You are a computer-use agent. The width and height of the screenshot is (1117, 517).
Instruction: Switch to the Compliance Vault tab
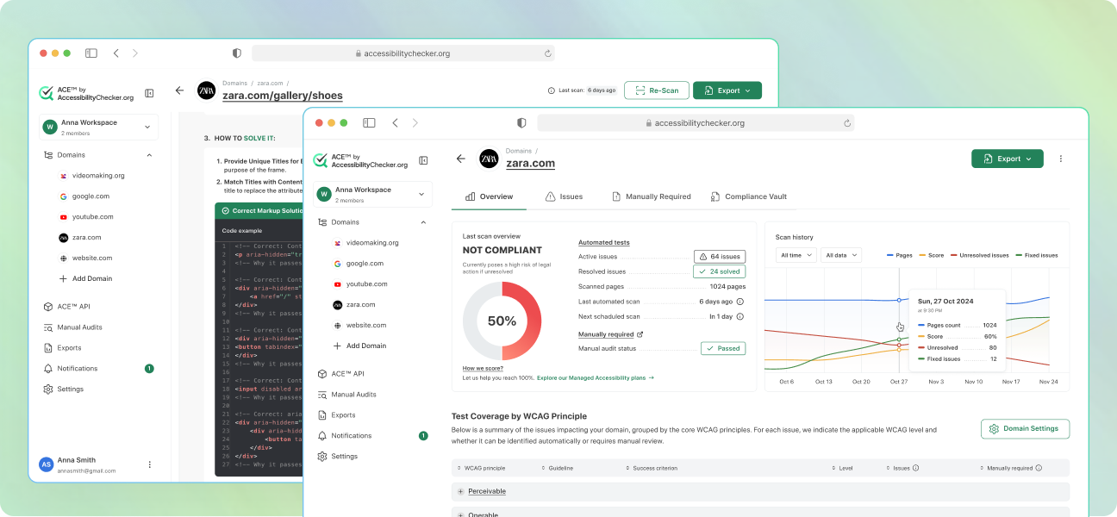point(748,196)
